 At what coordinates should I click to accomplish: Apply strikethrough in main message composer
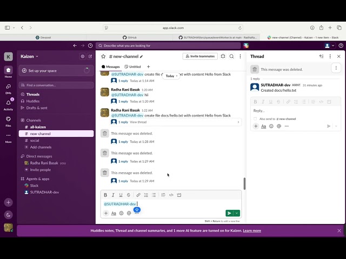coord(129,195)
